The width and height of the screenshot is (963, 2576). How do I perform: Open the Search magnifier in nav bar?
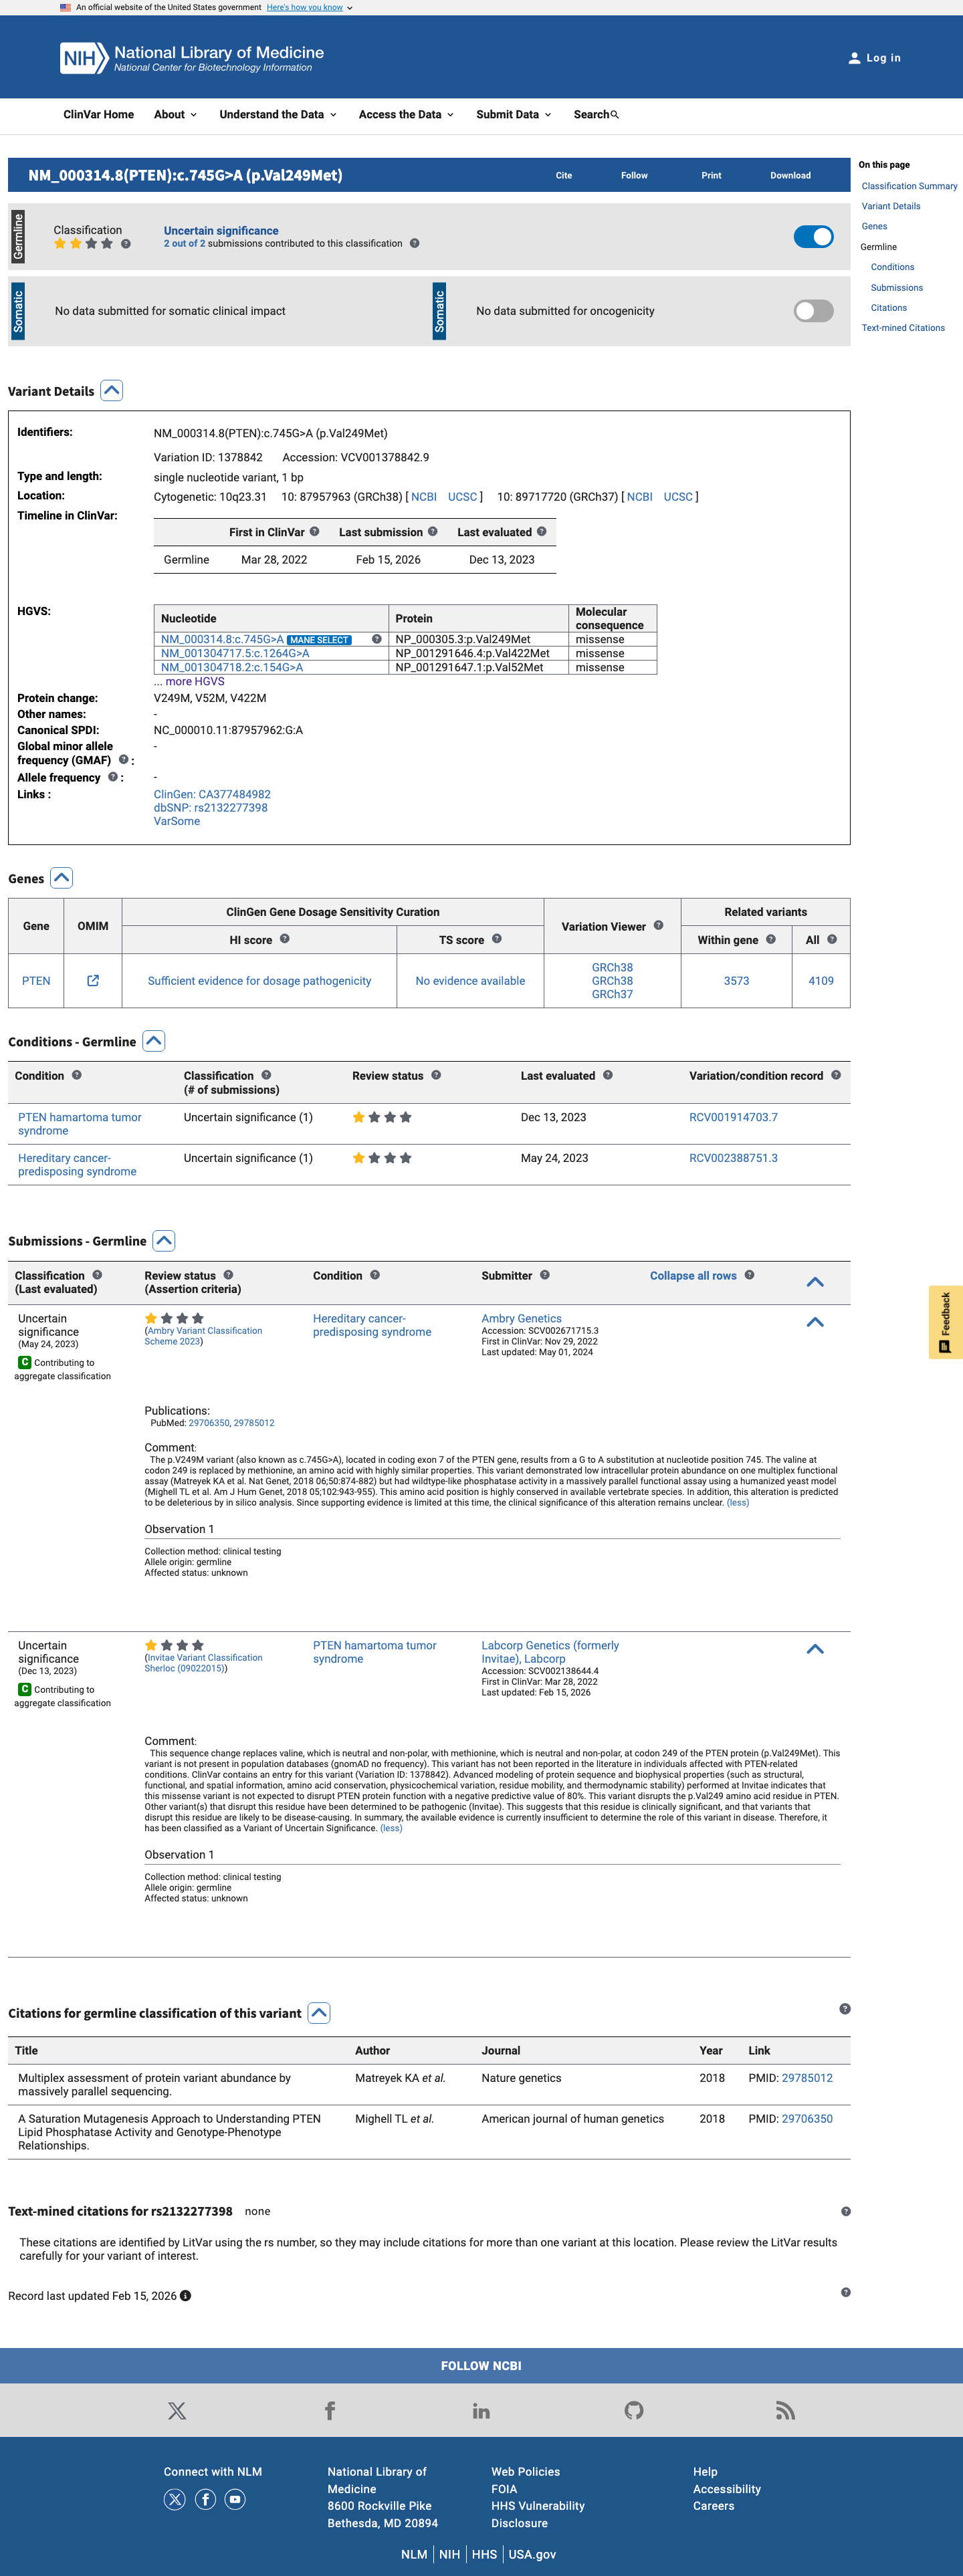(x=614, y=115)
